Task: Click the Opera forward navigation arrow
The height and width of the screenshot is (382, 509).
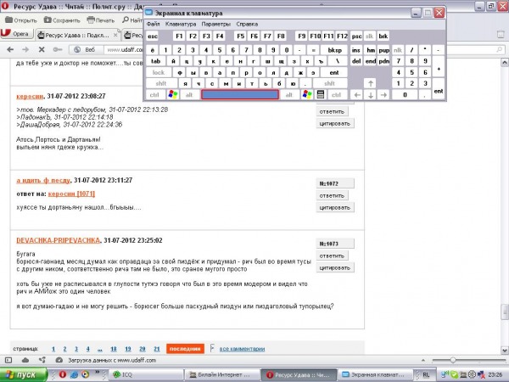Action: (25, 49)
